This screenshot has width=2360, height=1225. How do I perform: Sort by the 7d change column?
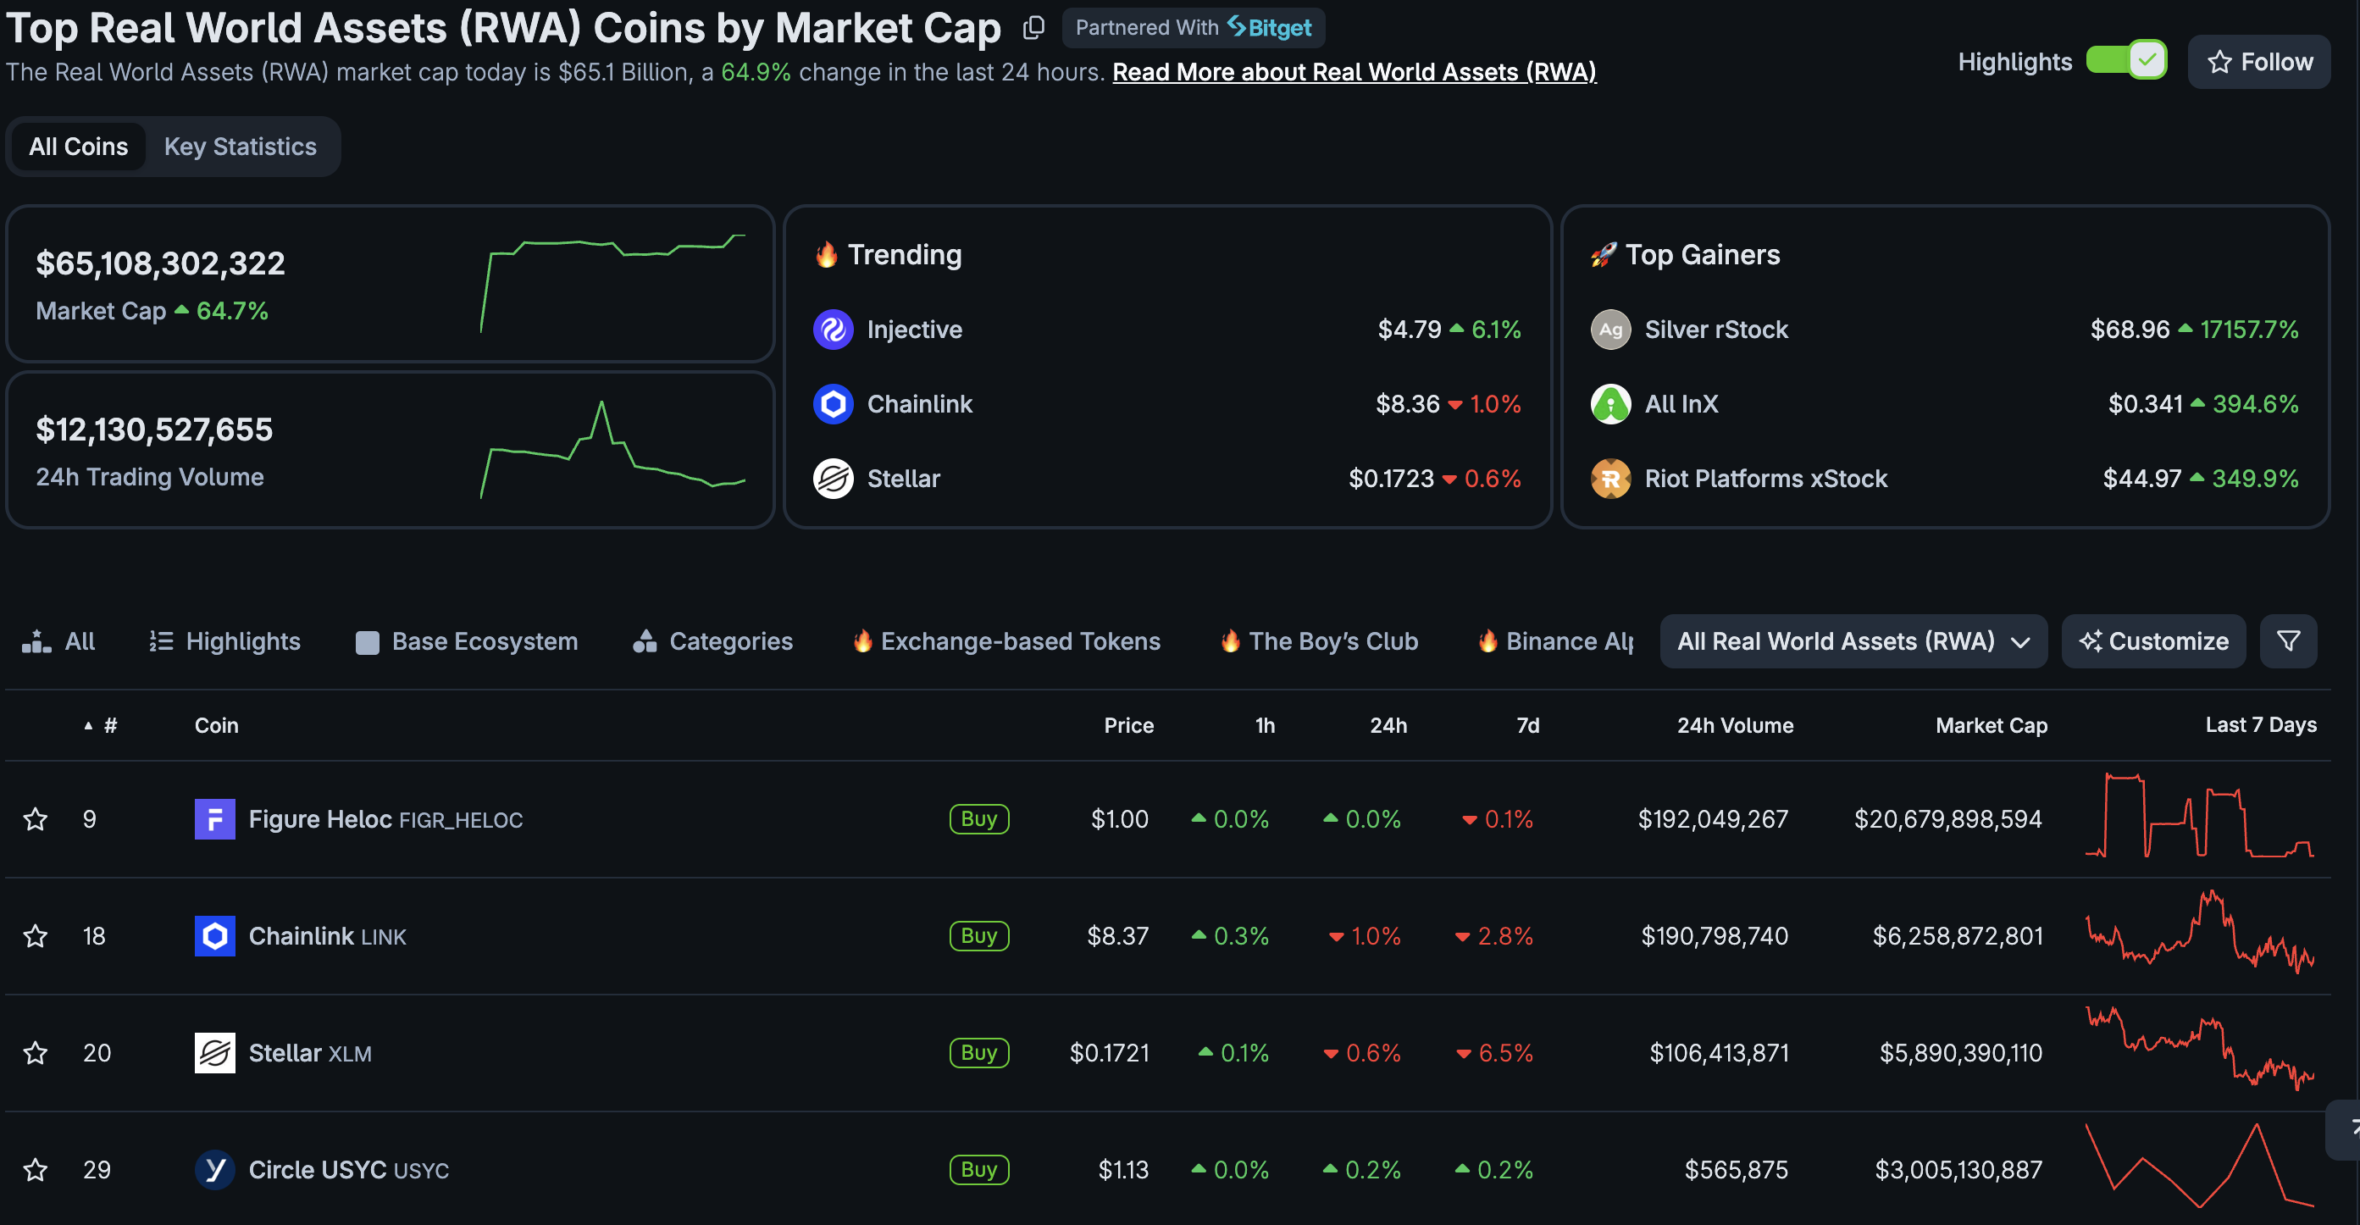(x=1527, y=726)
